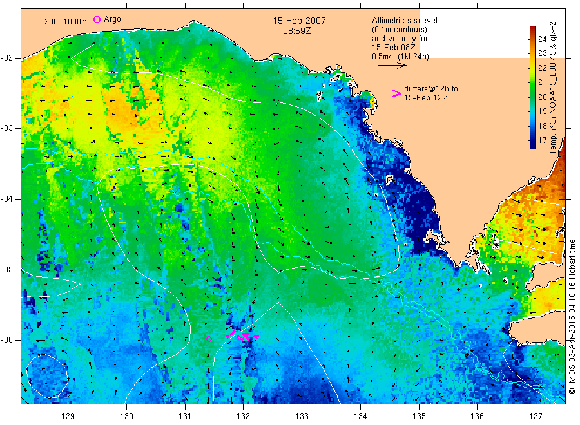Click the 'Argo' legend label

[112, 19]
